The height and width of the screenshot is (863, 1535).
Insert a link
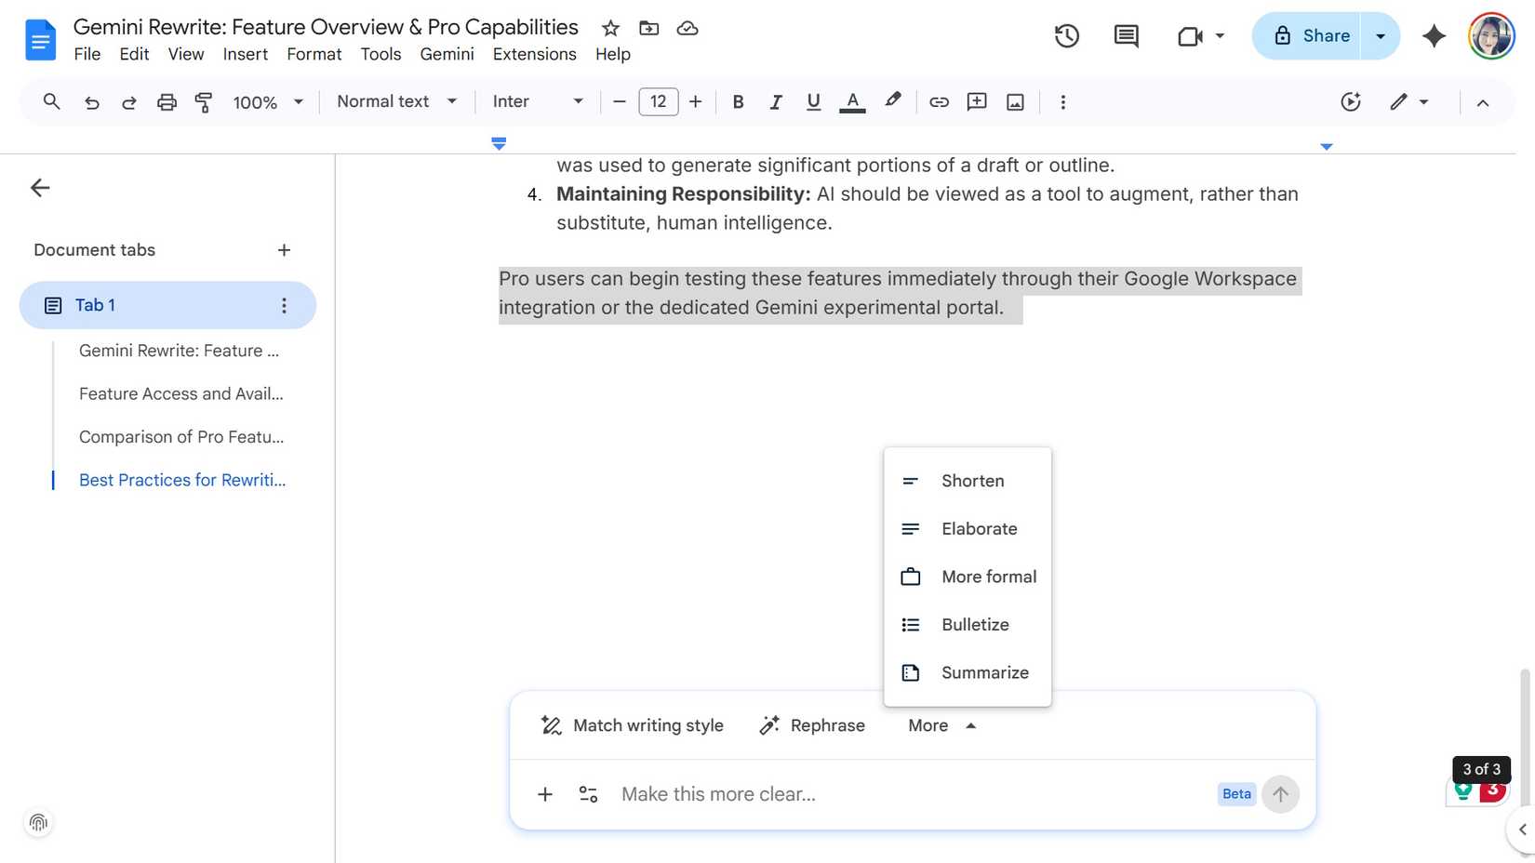pyautogui.click(x=939, y=102)
